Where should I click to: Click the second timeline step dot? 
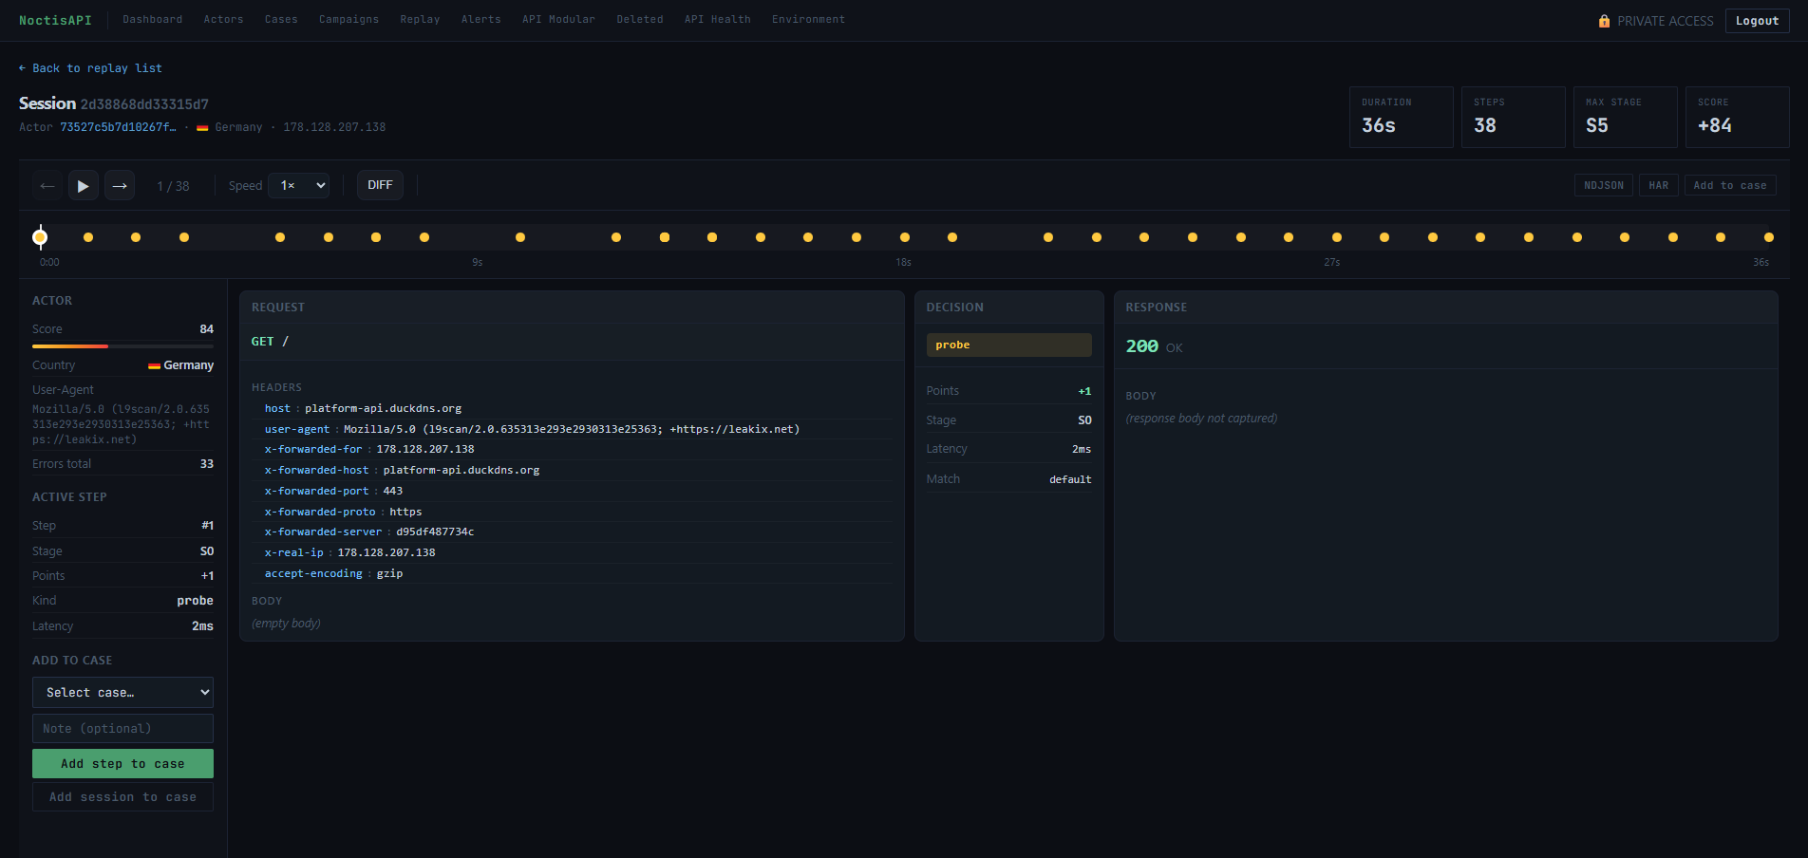click(88, 237)
